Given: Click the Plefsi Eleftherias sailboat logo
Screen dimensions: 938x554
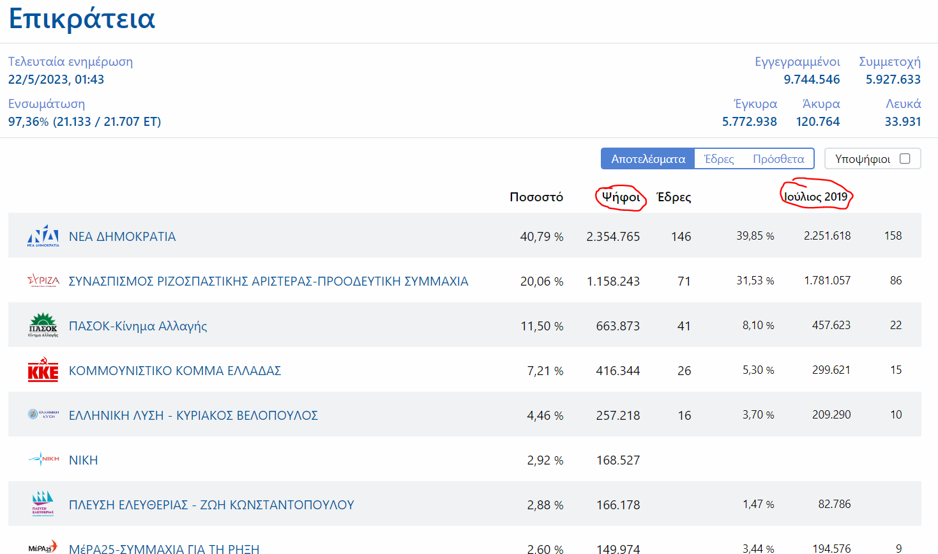Looking at the screenshot, I should [43, 504].
